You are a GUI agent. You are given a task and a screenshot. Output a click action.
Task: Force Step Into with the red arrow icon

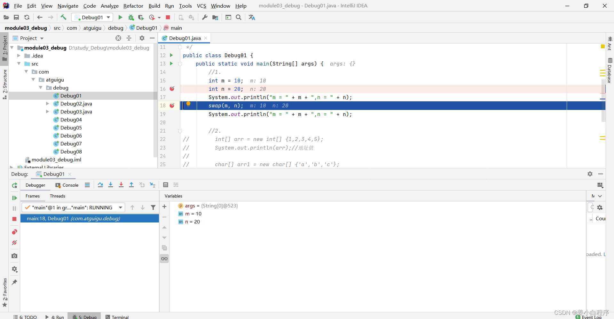(121, 185)
